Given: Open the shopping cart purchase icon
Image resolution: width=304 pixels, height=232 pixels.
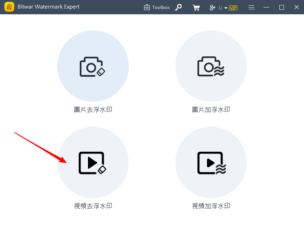Looking at the screenshot, I should click(x=196, y=7).
